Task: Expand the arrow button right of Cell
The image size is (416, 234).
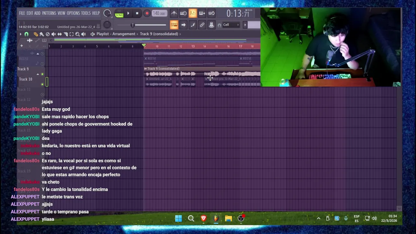Action: tap(245, 25)
